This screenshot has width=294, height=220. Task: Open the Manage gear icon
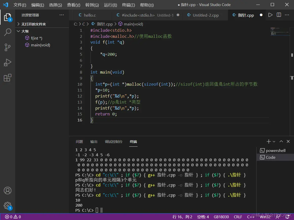pyautogui.click(x=8, y=206)
